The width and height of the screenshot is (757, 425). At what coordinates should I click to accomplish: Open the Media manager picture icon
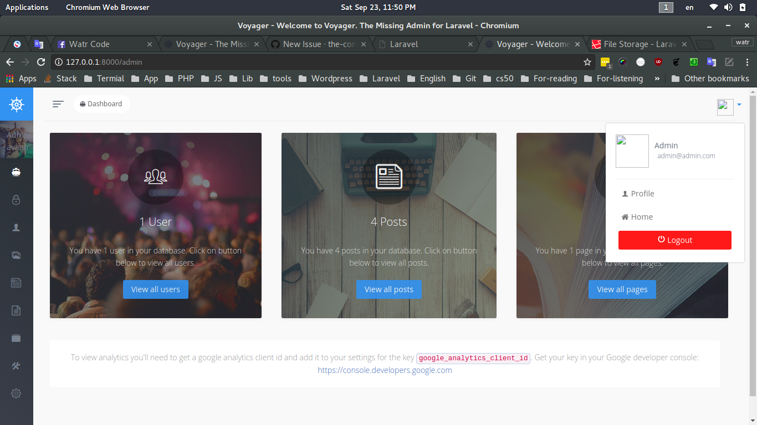coord(16,255)
